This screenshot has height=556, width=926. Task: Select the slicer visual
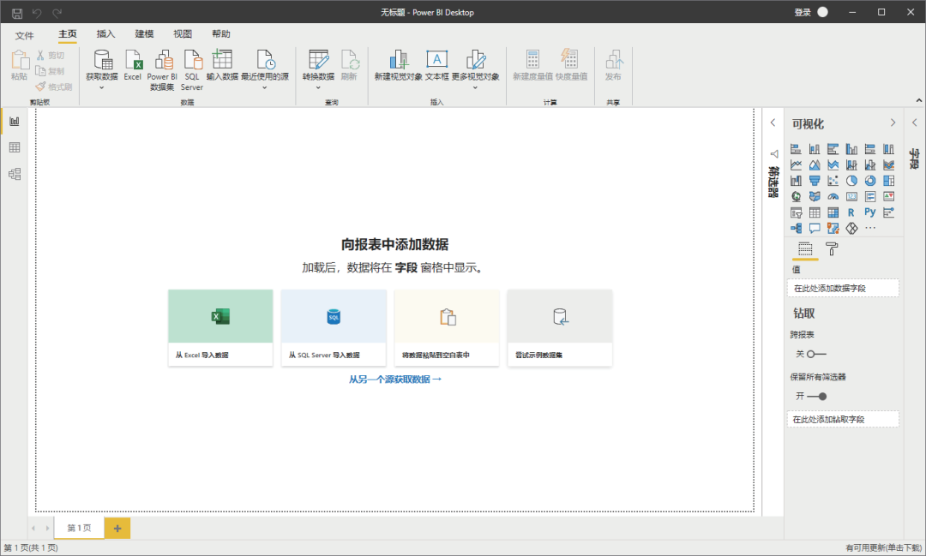pyautogui.click(x=796, y=212)
